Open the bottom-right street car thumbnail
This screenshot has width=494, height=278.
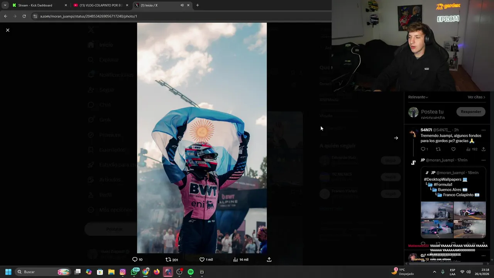pyautogui.click(x=470, y=229)
